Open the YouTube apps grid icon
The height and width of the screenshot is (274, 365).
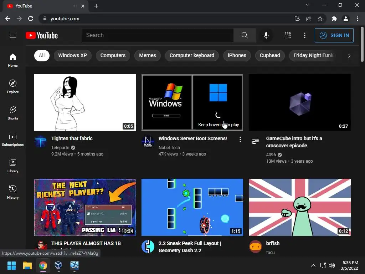(288, 35)
